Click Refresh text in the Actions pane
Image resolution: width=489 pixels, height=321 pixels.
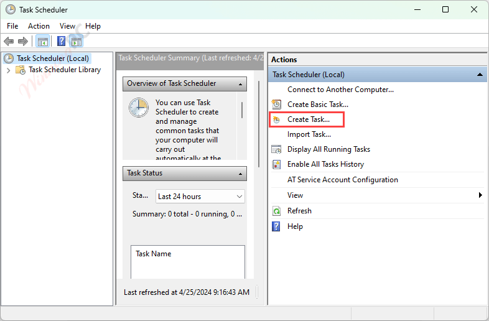(299, 211)
